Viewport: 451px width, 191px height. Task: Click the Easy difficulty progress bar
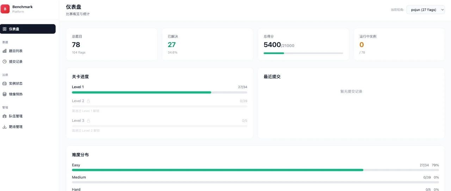click(255, 170)
